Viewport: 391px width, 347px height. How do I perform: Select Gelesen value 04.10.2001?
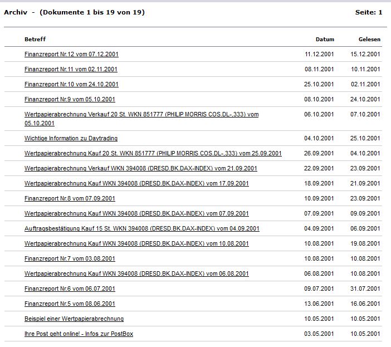(365, 153)
